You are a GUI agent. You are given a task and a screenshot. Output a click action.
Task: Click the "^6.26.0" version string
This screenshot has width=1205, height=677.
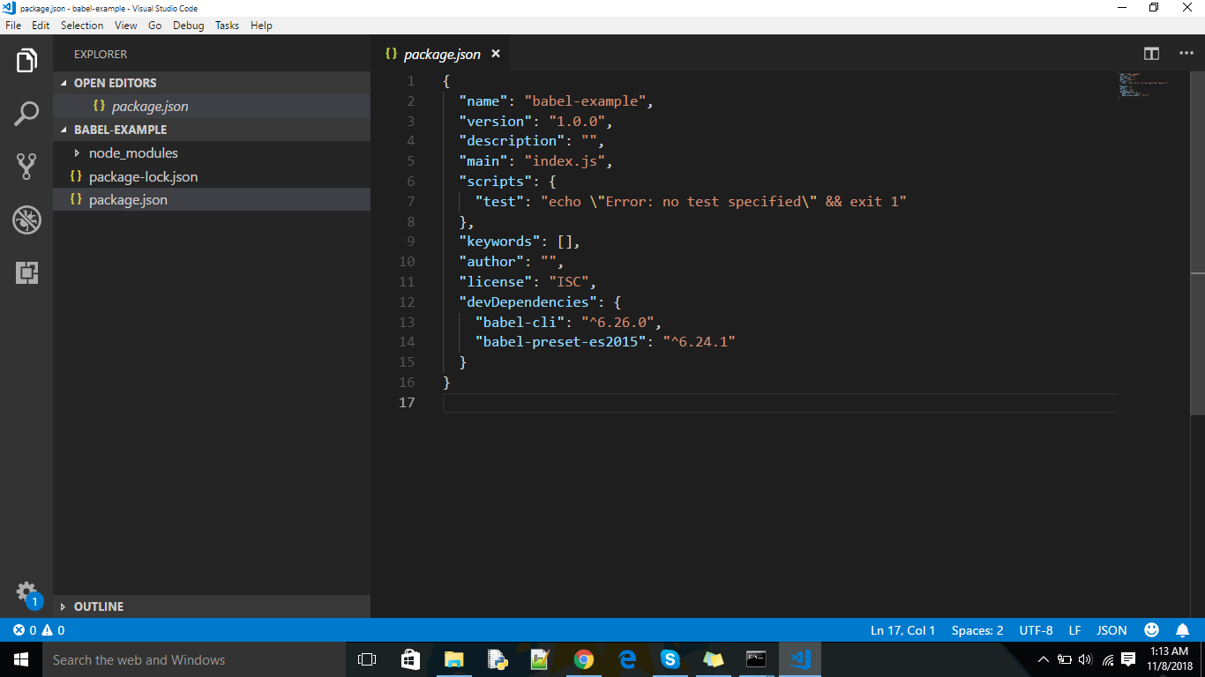click(617, 323)
